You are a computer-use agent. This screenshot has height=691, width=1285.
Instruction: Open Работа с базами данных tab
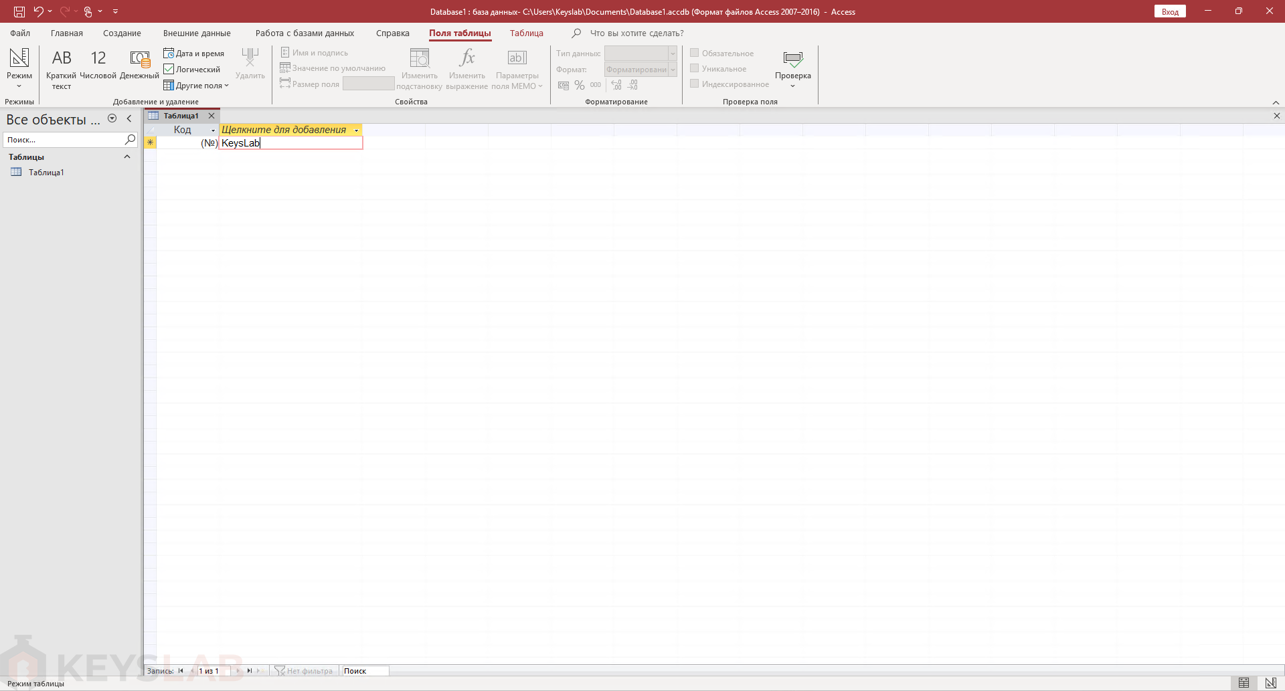coord(305,33)
